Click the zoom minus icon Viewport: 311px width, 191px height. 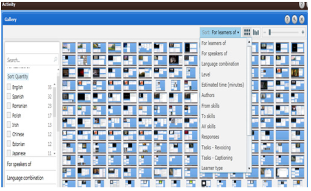pyautogui.click(x=264, y=32)
